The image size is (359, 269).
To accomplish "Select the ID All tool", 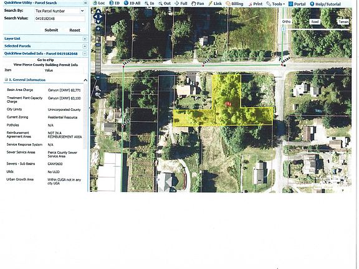I will (x=132, y=3).
